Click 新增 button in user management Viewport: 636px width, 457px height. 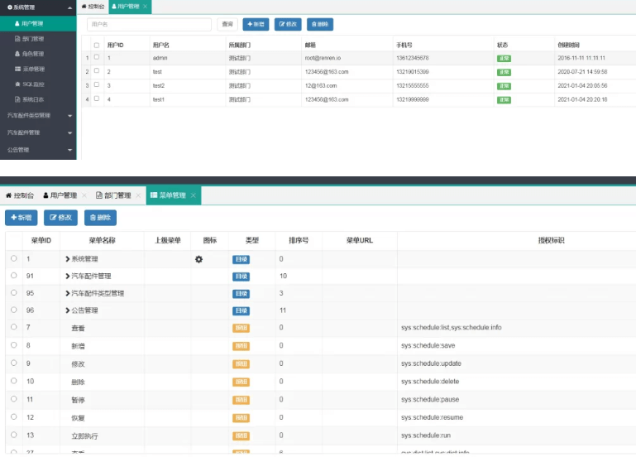(x=256, y=24)
